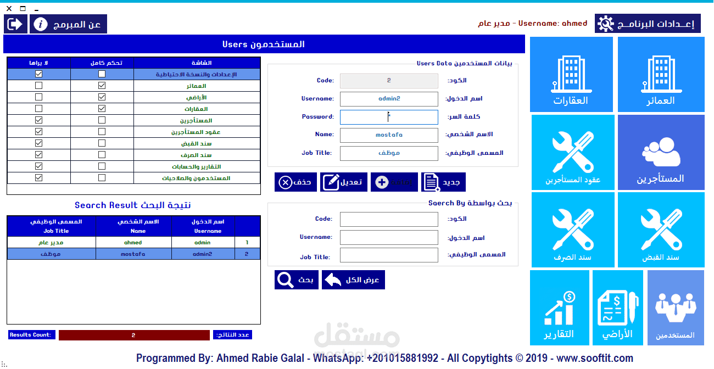Image resolution: width=714 pixels, height=369 pixels.
Task: Toggle 'تحكم كامل' for التقارير والحسابات row
Action: 102,166
